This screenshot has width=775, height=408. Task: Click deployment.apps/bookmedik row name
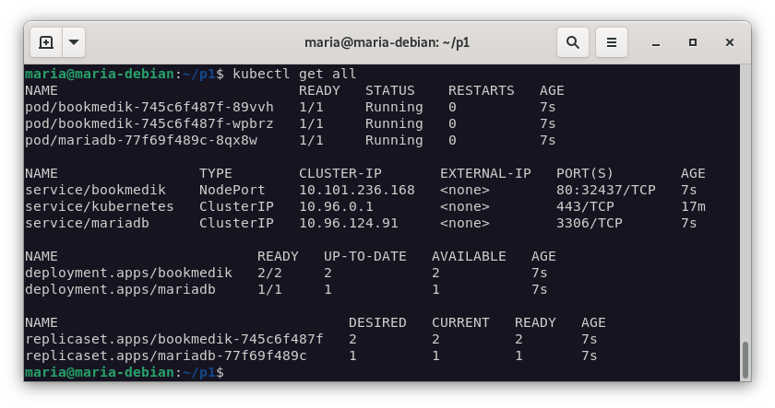click(128, 273)
